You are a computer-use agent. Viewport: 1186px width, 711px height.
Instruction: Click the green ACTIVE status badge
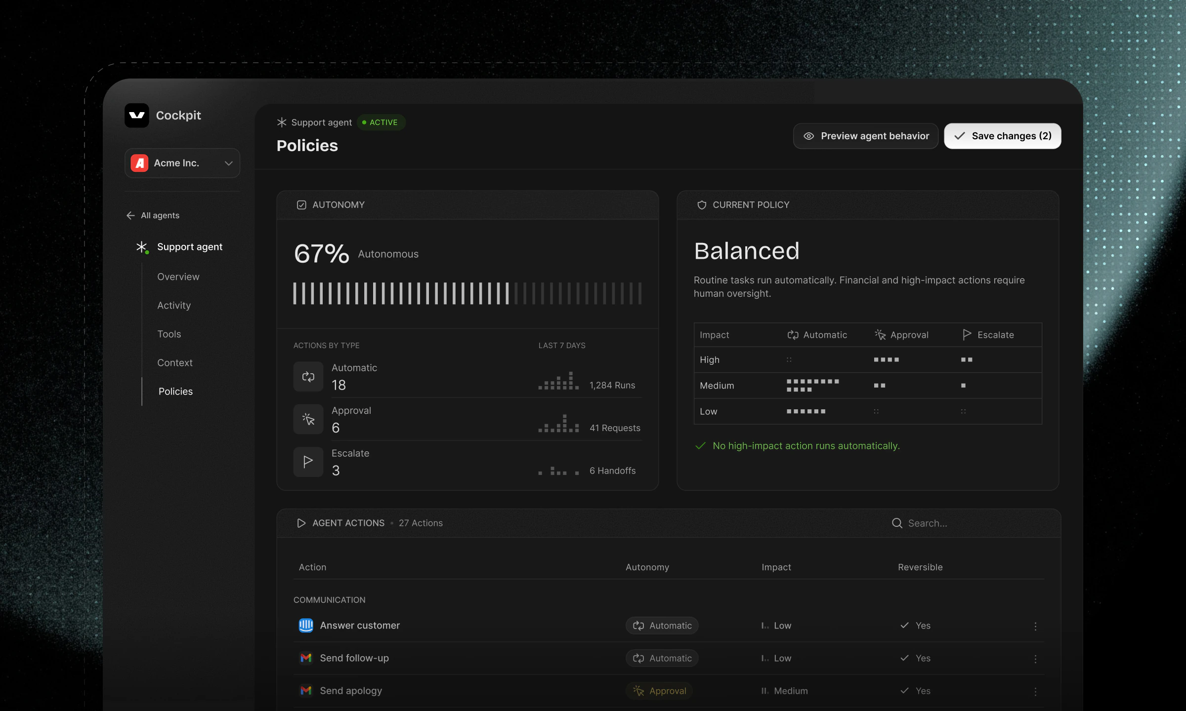point(381,122)
